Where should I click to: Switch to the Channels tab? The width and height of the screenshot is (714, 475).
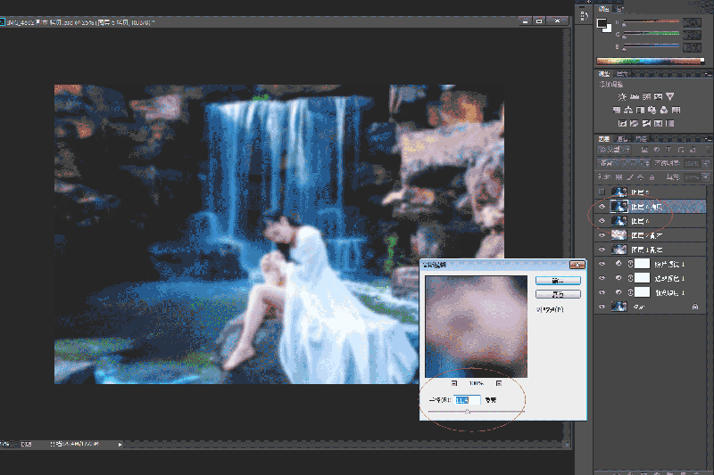(622, 139)
